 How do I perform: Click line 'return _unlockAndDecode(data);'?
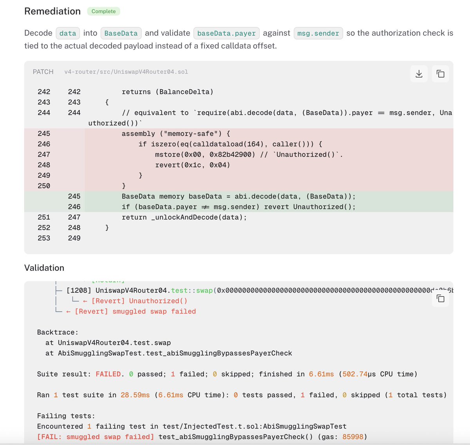click(184, 217)
